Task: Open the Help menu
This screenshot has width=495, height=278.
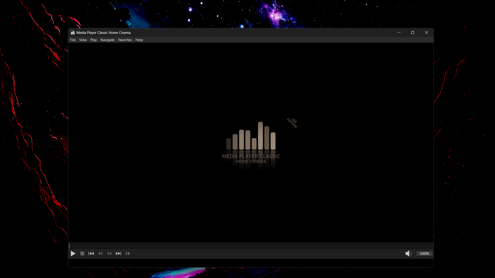Action: click(139, 40)
